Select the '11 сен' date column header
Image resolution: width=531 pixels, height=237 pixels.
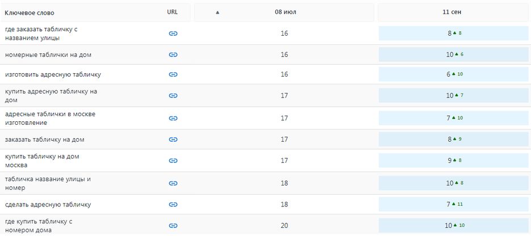(x=453, y=12)
